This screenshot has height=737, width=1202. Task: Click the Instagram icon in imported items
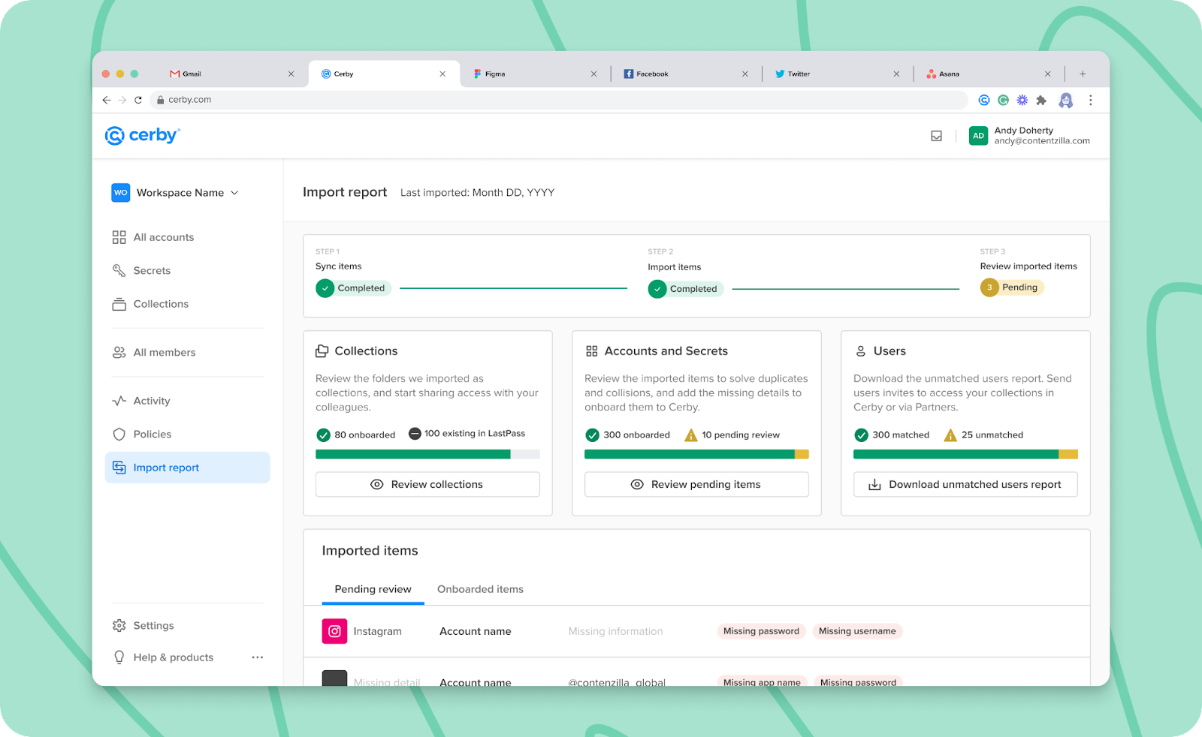pyautogui.click(x=334, y=631)
